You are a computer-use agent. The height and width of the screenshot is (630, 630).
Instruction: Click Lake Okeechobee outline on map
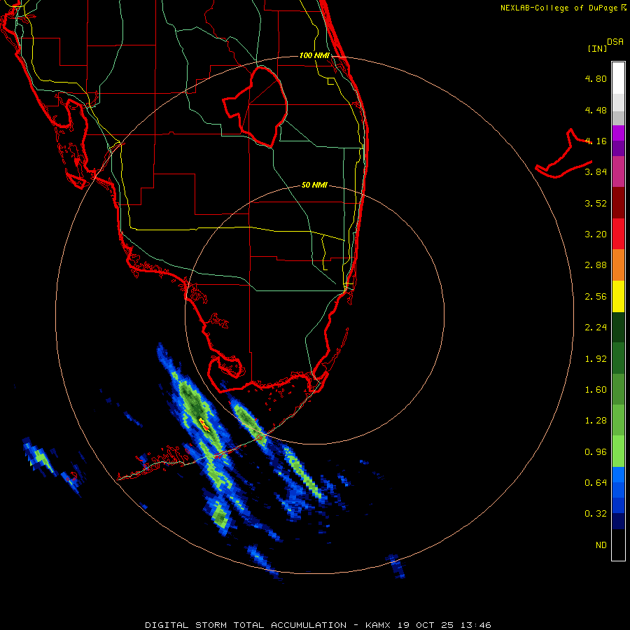click(x=255, y=106)
